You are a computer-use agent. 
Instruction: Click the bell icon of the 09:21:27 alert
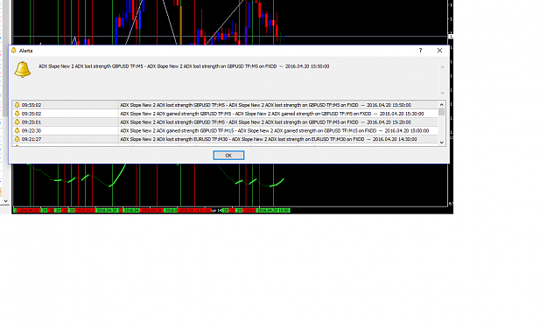click(x=17, y=139)
